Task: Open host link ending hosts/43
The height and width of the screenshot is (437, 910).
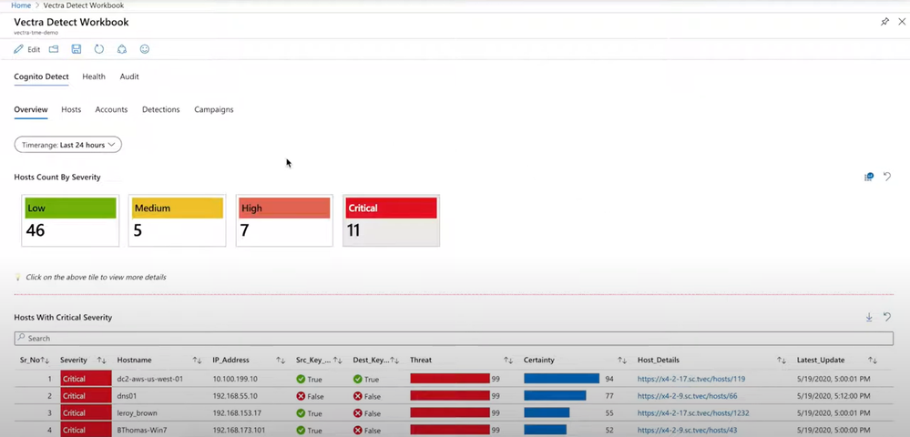Action: (x=687, y=430)
